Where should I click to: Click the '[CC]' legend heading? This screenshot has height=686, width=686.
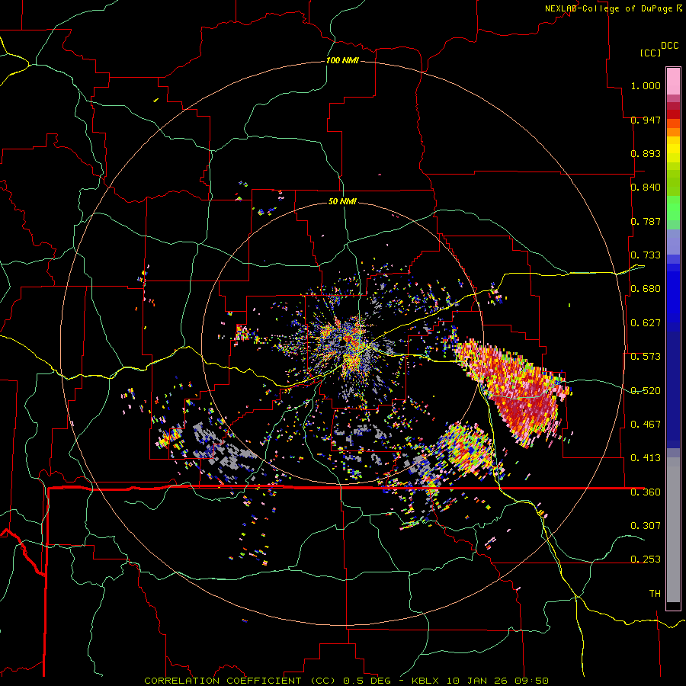pos(650,53)
